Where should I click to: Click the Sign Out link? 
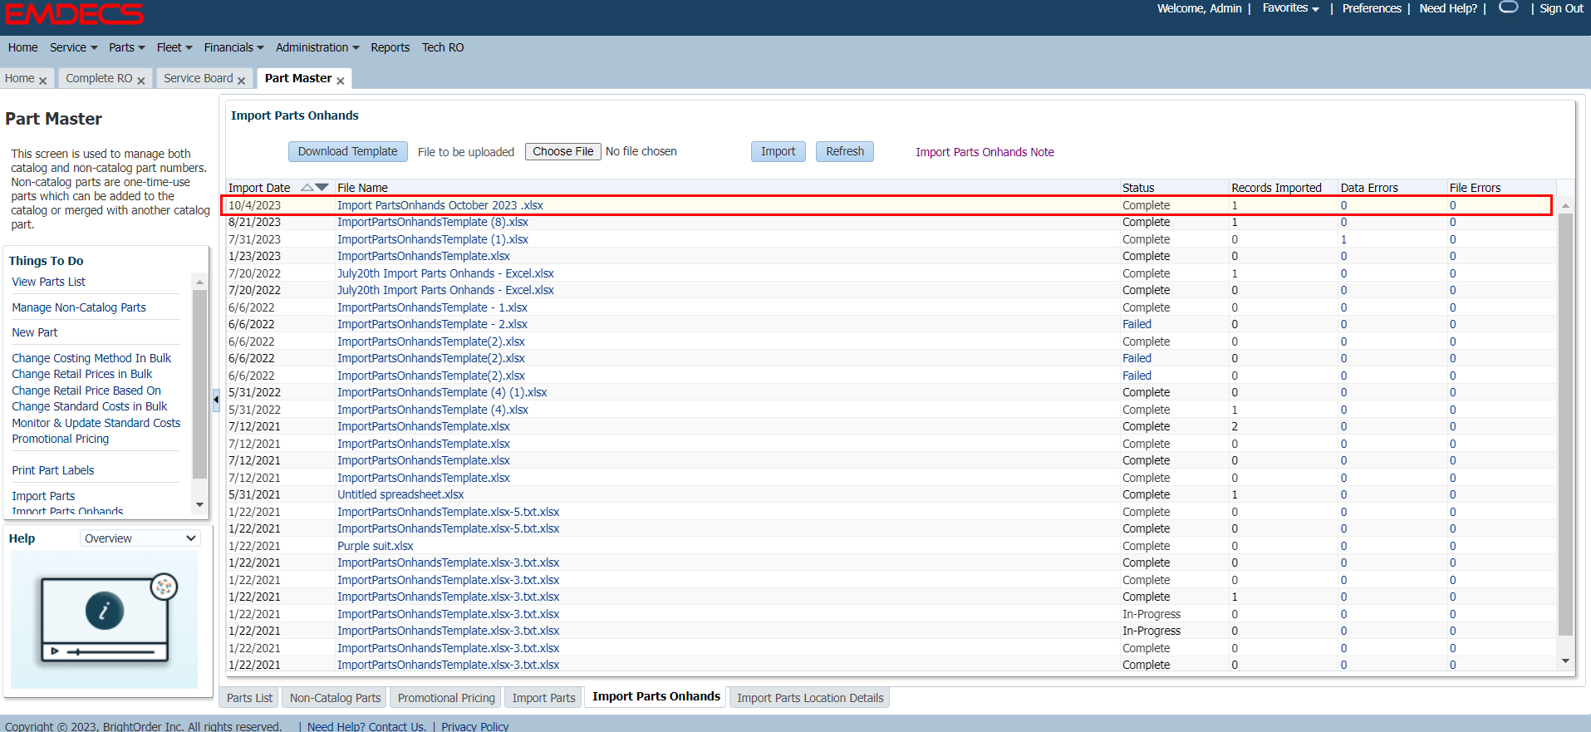1562,8
